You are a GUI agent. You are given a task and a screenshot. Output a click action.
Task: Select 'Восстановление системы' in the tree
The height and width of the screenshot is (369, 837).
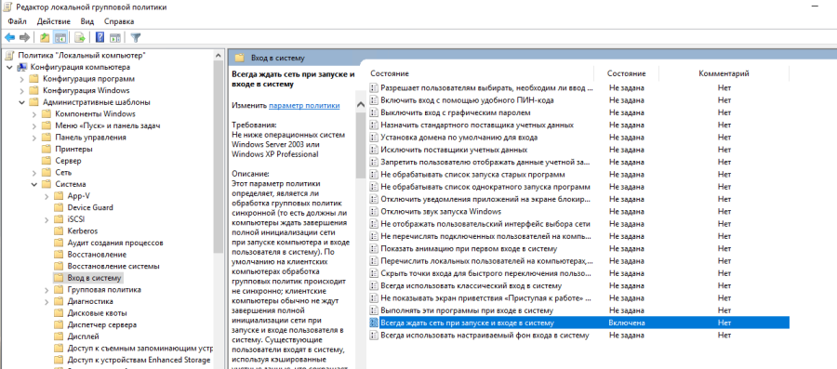click(x=113, y=266)
